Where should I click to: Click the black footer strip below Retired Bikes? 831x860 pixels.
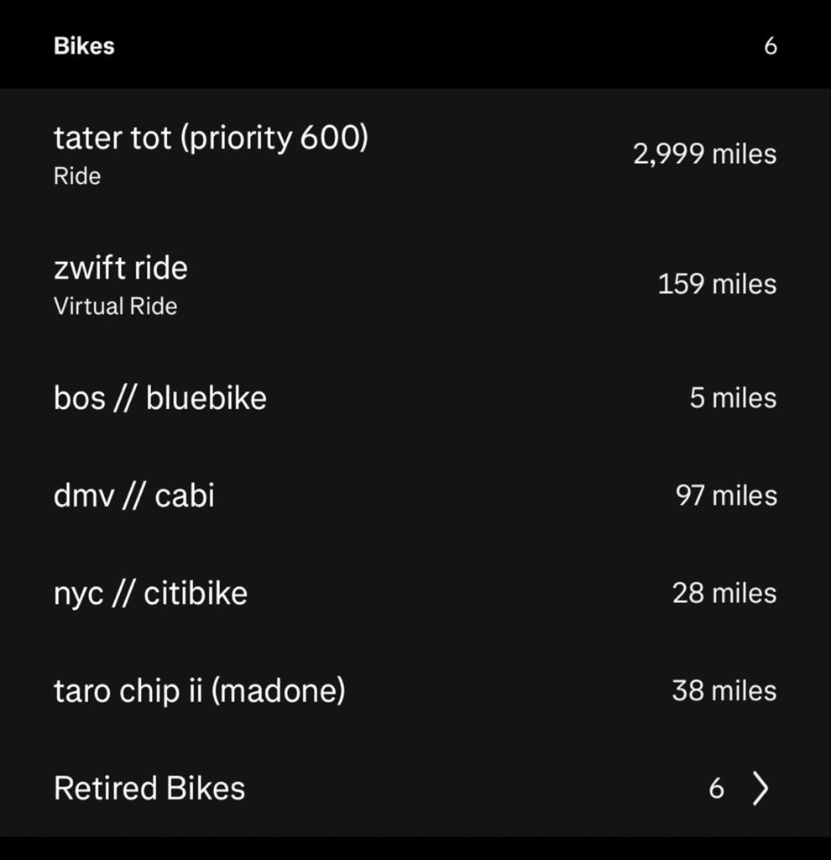click(x=415, y=848)
